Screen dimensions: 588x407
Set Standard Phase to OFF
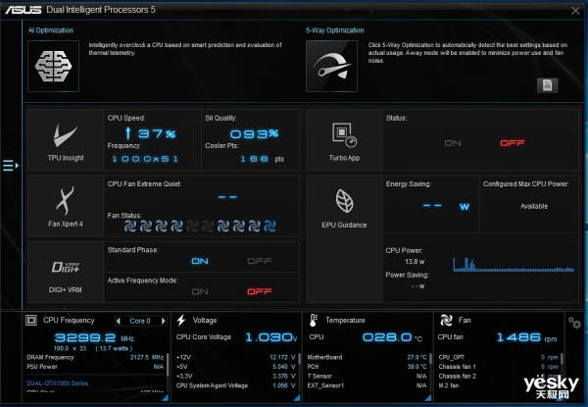click(x=260, y=261)
